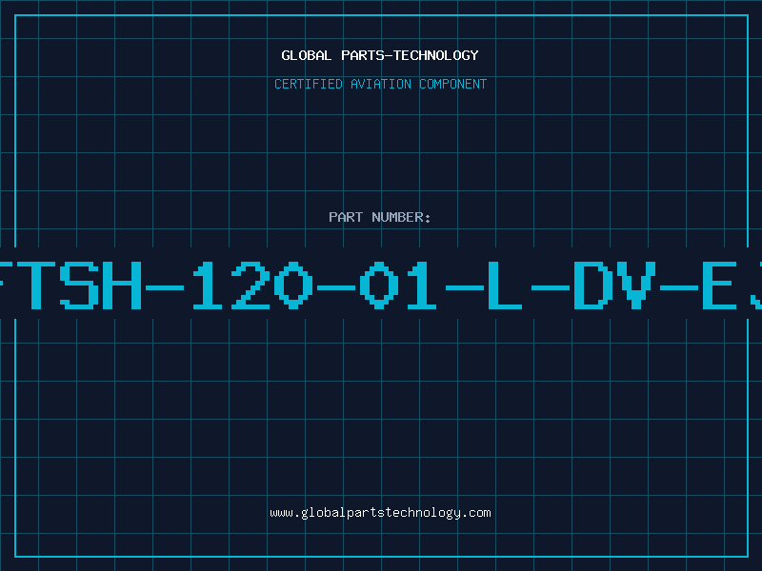
Task: Select the 120 segment of the part number
Action: pos(252,285)
